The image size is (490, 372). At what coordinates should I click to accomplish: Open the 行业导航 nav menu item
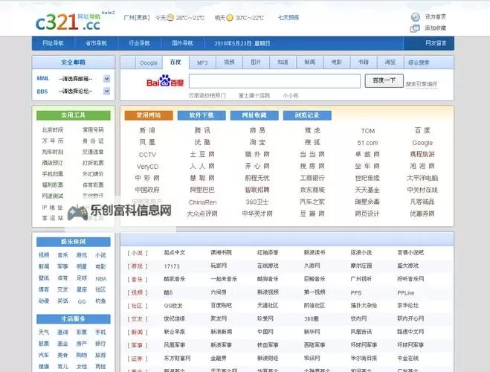[139, 43]
